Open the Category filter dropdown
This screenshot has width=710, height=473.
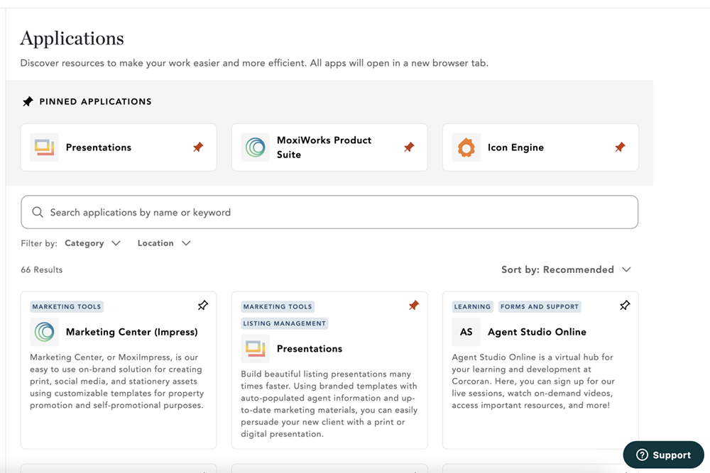92,243
